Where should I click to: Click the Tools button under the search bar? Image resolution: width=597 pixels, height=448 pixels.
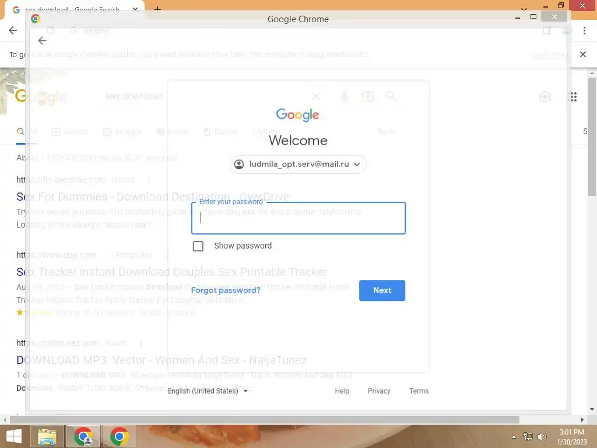click(387, 131)
